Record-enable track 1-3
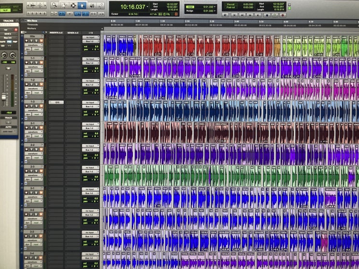 click(x=27, y=106)
